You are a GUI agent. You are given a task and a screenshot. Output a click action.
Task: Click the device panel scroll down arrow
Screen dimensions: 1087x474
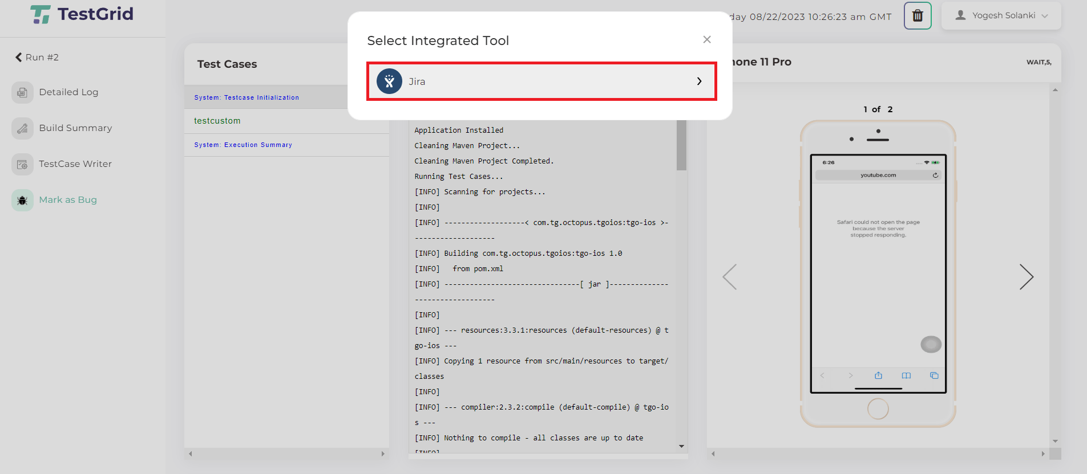1055,441
